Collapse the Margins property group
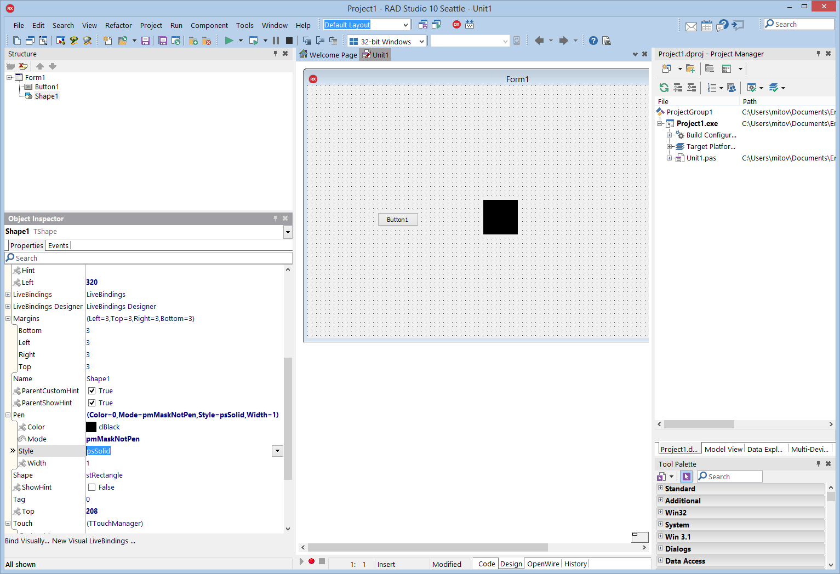The image size is (840, 574). 8,319
